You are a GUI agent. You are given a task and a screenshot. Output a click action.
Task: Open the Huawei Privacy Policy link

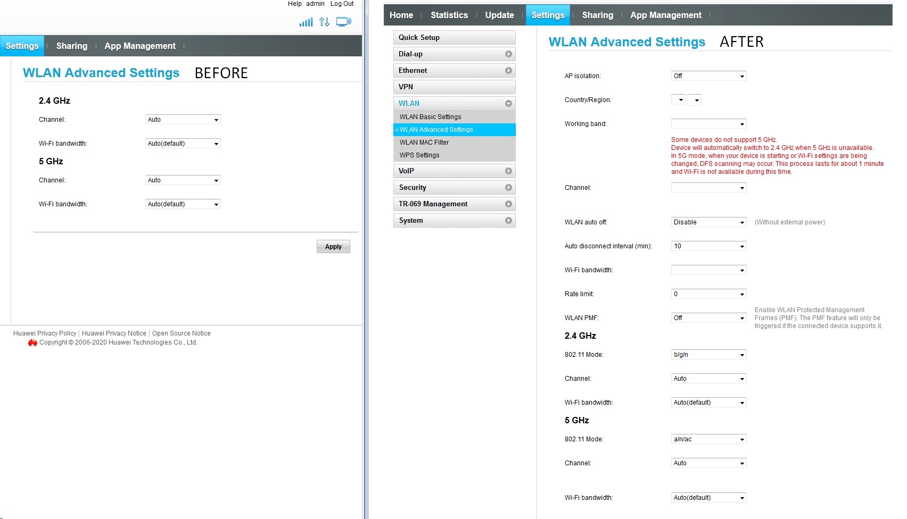(45, 333)
